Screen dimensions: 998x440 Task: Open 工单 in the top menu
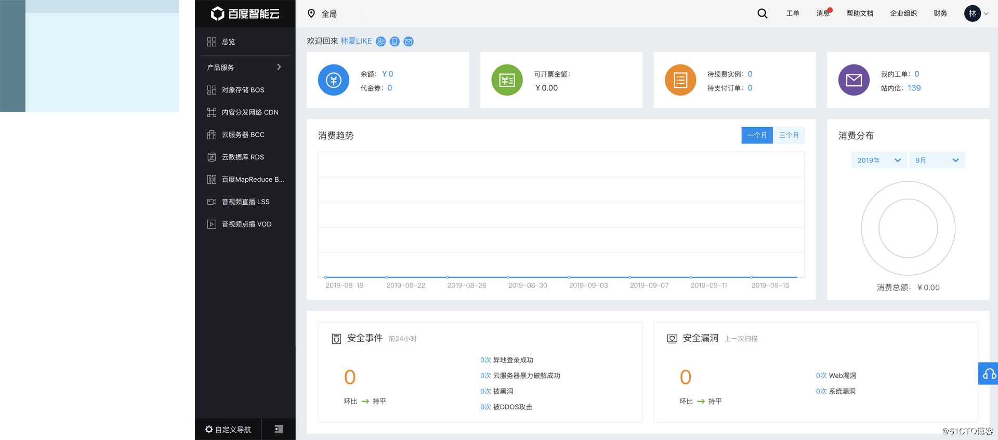point(793,14)
